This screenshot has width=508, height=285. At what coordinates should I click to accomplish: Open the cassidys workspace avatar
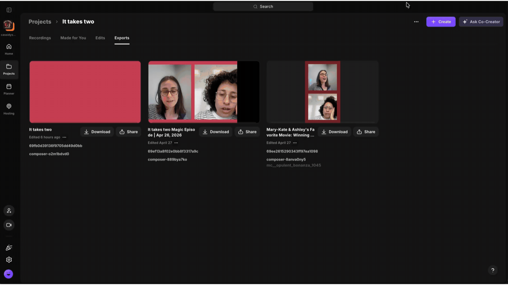point(9,25)
